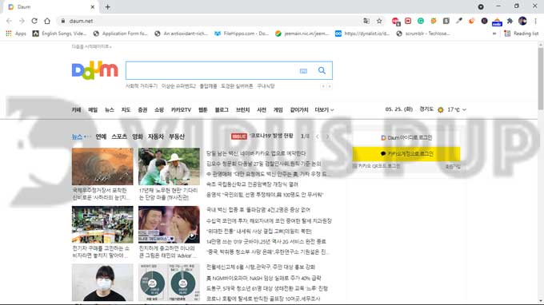
Task: Open 블로그 in Daum navigation menu
Action: pos(222,109)
